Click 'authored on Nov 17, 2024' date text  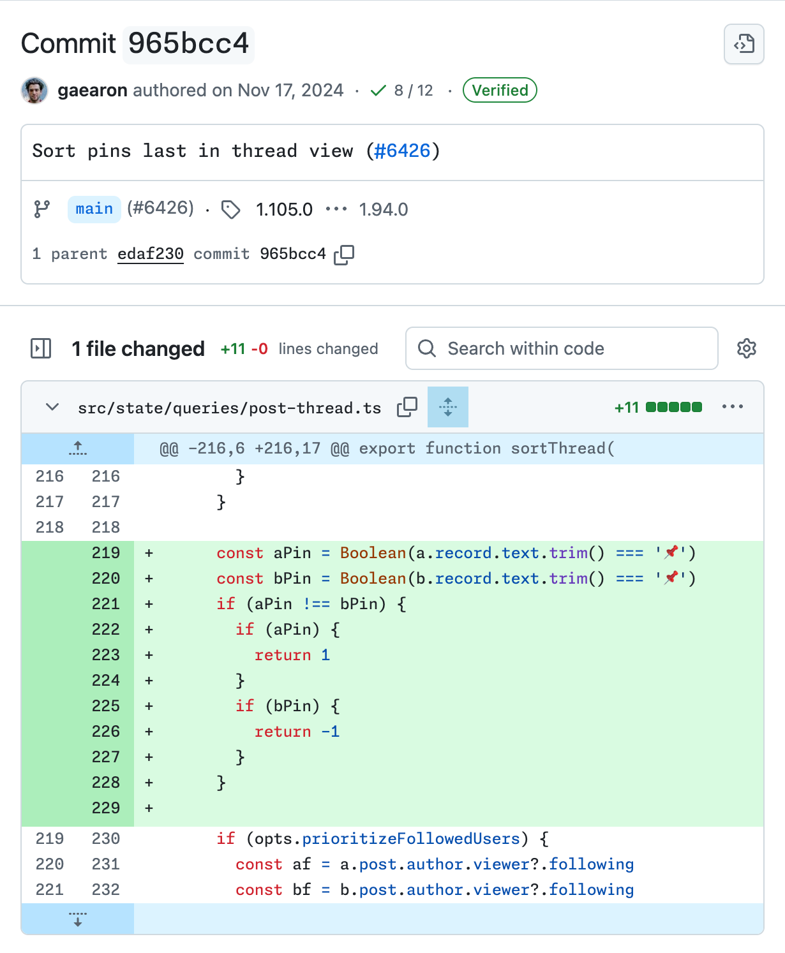[238, 91]
